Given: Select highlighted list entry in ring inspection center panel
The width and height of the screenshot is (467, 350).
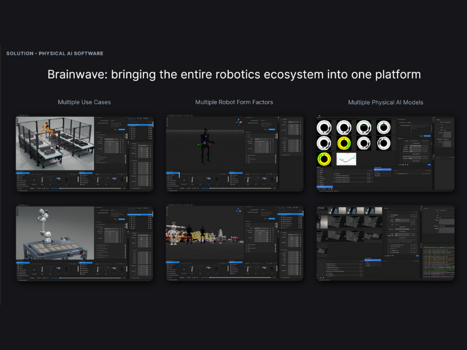Looking at the screenshot, I should (383, 169).
